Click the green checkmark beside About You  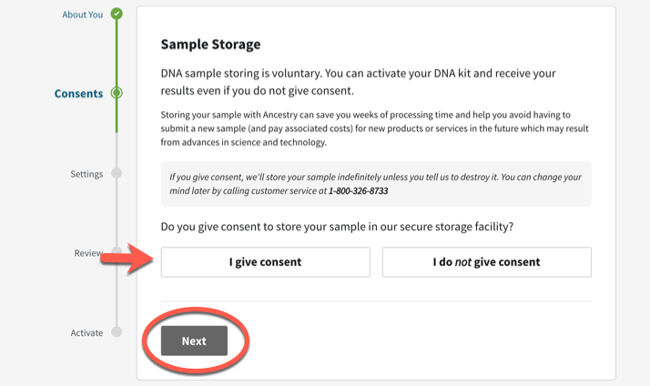coord(117,14)
